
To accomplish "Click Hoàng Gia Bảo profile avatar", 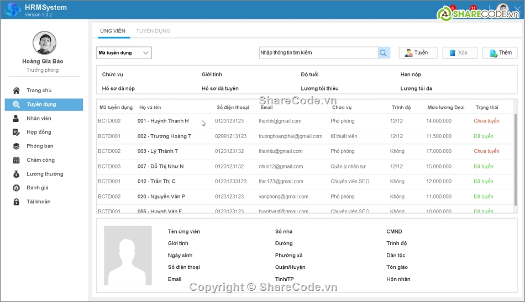I will pos(44,43).
